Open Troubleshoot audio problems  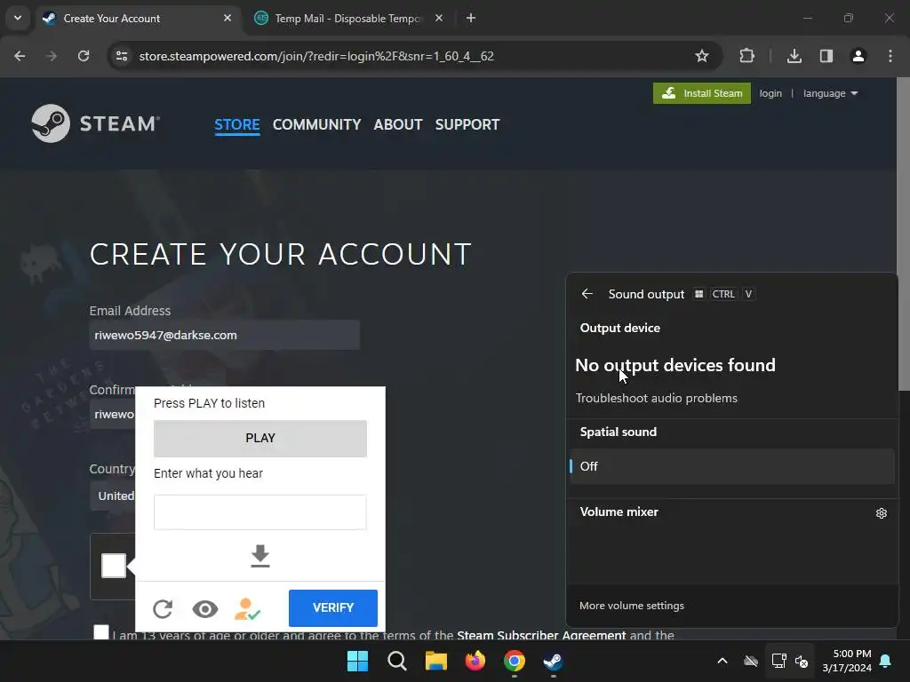pos(657,399)
